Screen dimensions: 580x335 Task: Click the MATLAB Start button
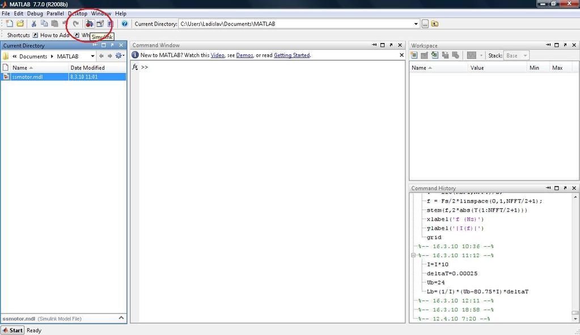(12, 330)
